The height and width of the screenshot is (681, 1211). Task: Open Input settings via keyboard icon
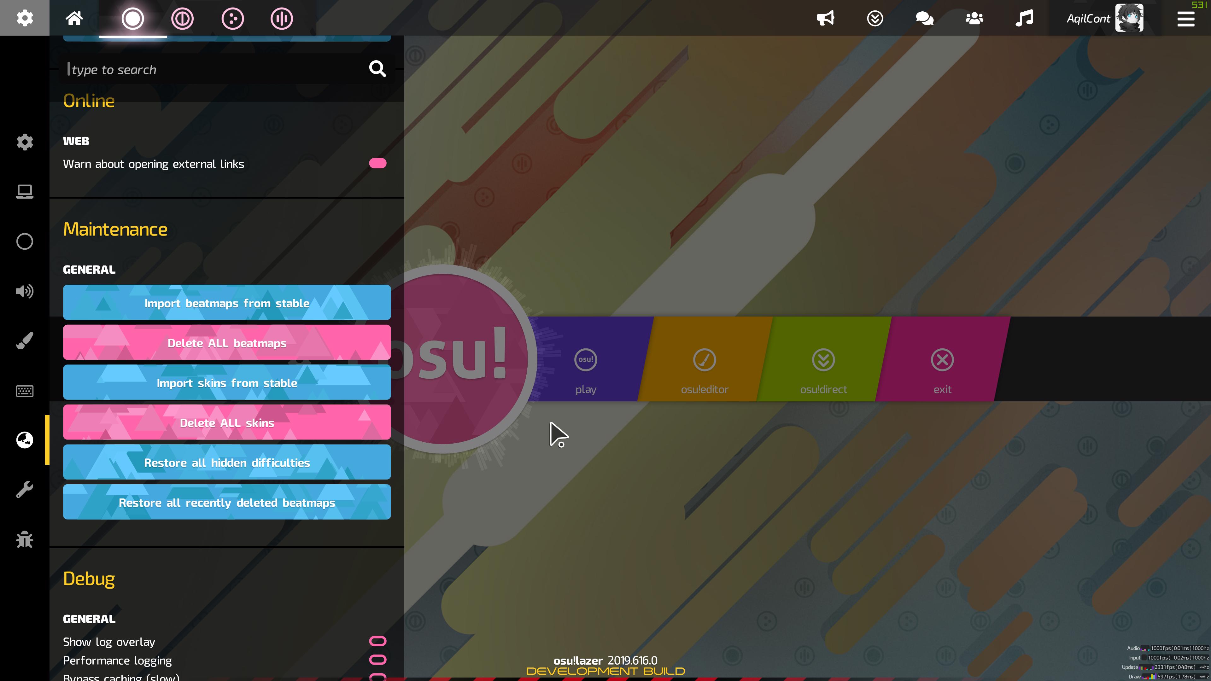(24, 391)
